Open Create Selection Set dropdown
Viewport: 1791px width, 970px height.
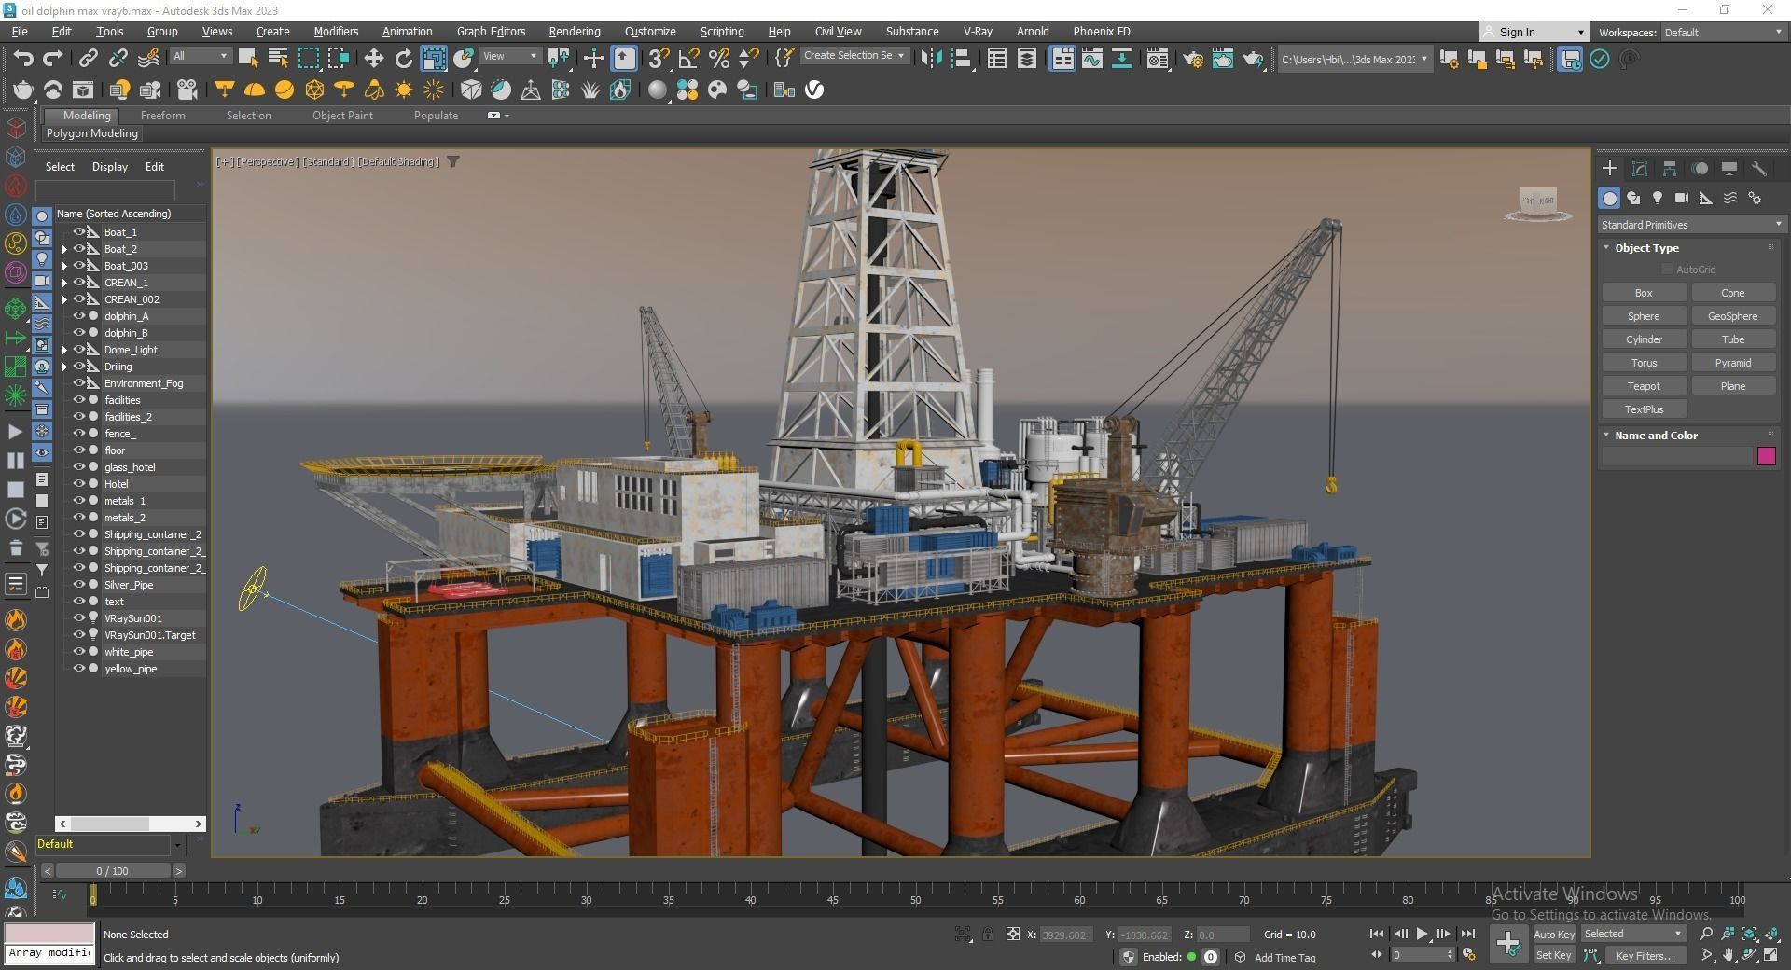(854, 56)
